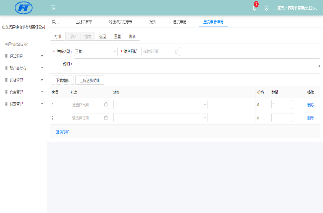
Task: Collapse the sidebar with the menu fold icon
Action: pos(53,8)
